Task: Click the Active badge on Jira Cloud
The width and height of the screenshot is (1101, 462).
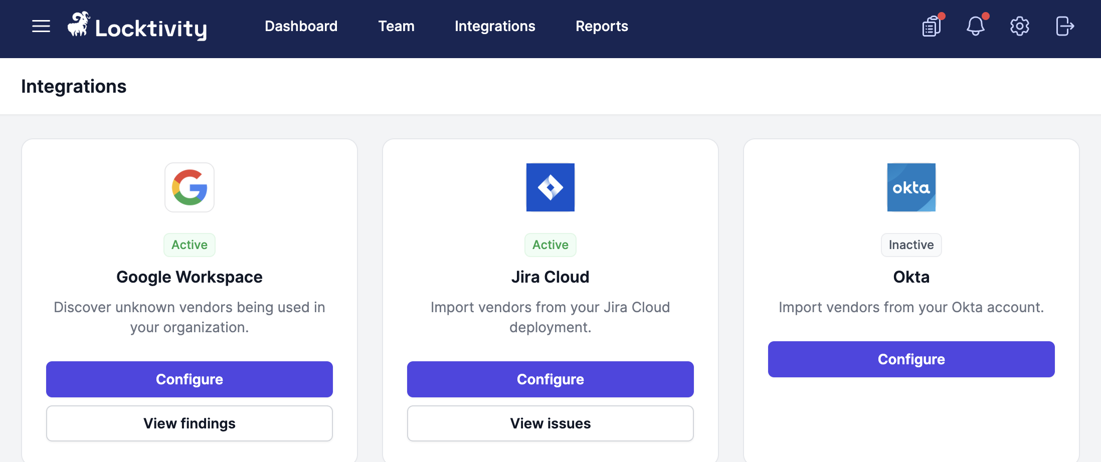Action: [x=550, y=245]
